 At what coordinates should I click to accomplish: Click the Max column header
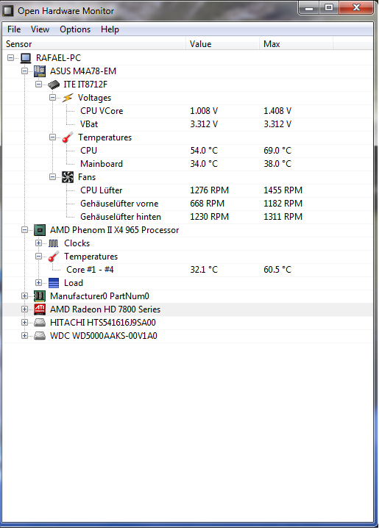[296, 44]
